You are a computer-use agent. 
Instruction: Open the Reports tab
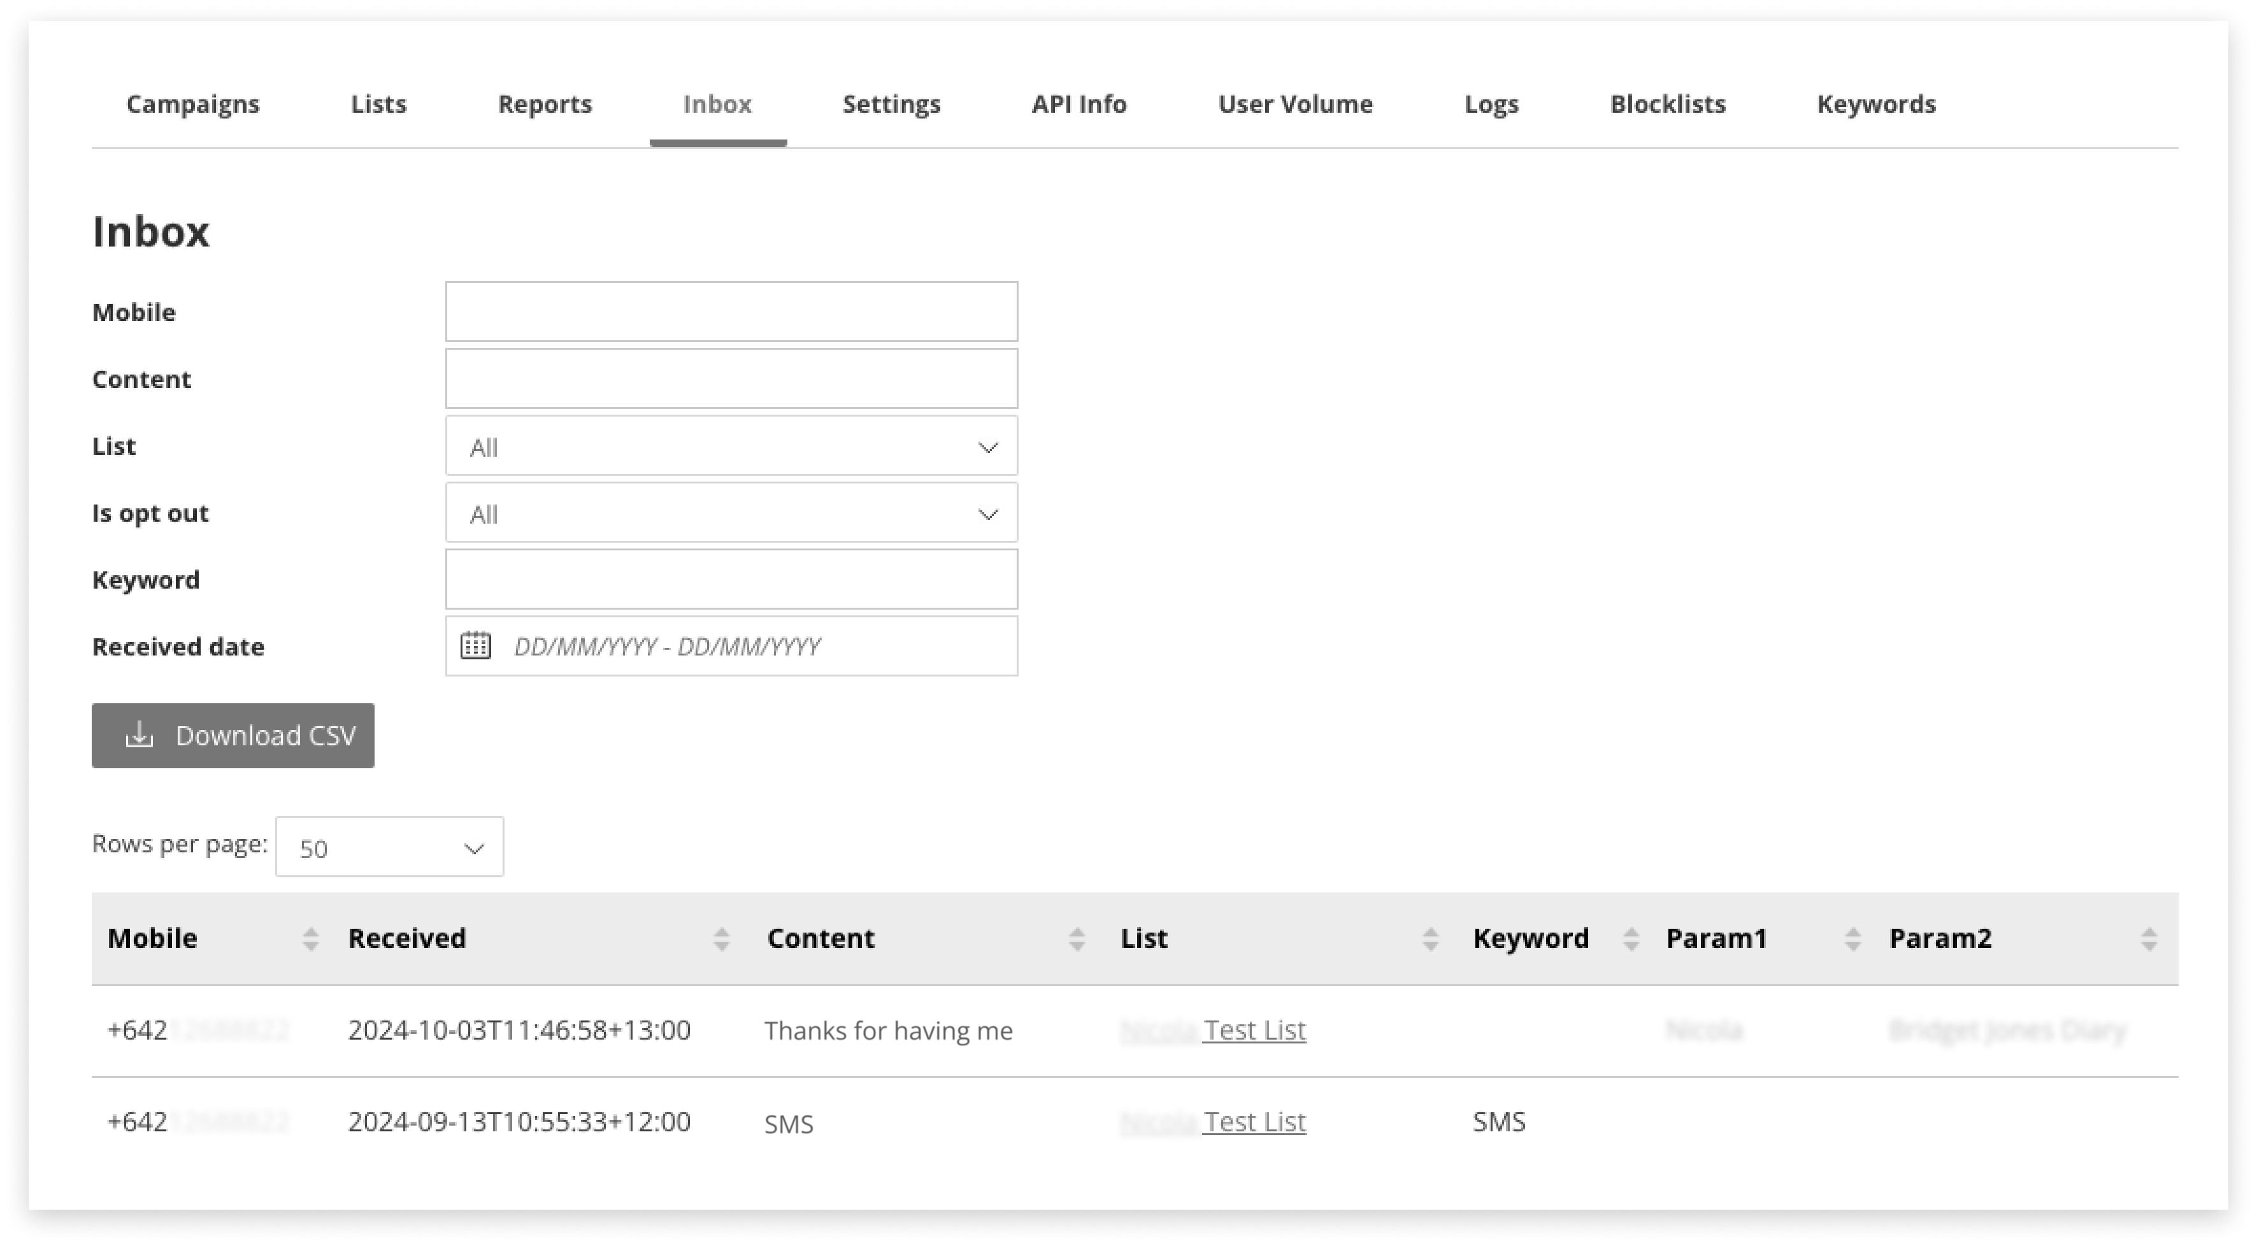[x=544, y=103]
